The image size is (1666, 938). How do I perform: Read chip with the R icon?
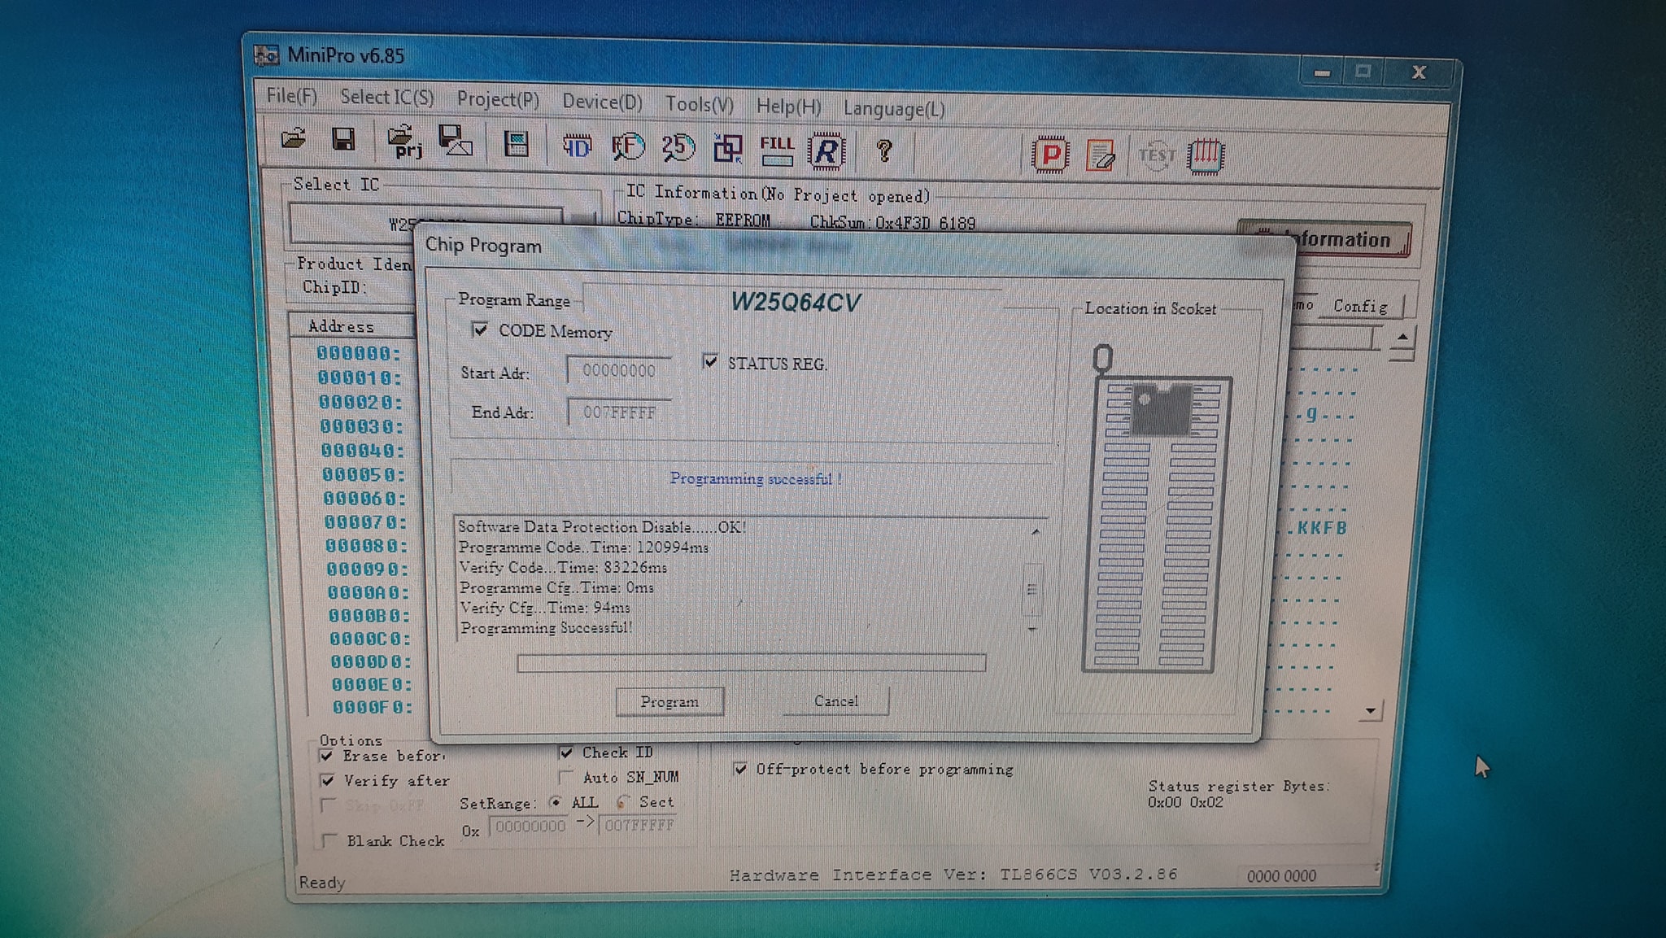826,151
